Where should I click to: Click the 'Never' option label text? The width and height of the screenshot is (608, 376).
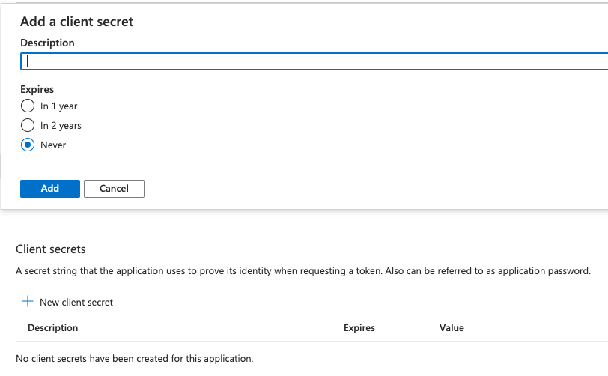[53, 145]
